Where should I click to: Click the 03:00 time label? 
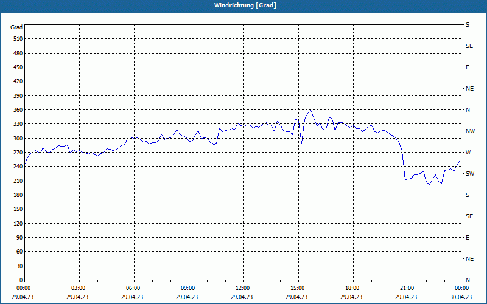point(77,288)
